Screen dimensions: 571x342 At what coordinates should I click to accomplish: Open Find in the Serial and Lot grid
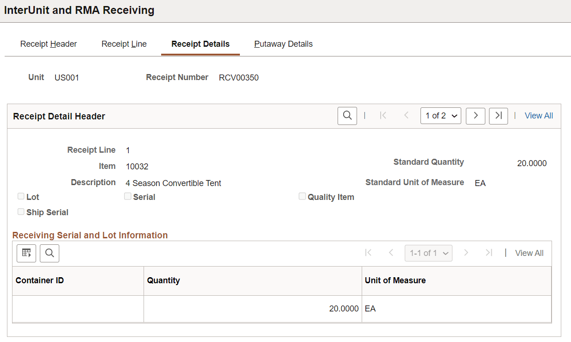tap(49, 253)
